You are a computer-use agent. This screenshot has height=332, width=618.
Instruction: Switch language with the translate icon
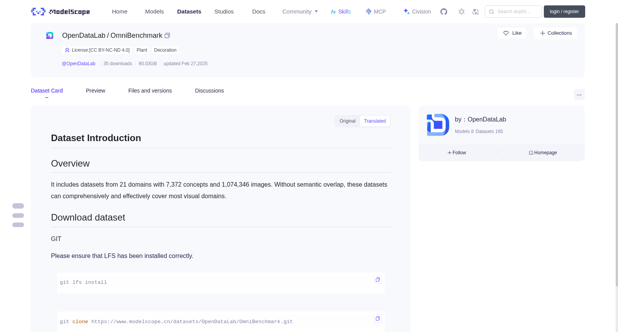coord(475,12)
